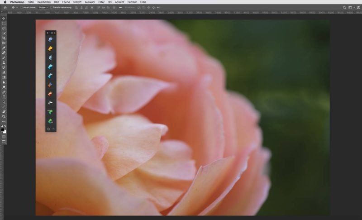Screen dimensions: 362x220
Task: Click the Home icon in options bar
Action: pyautogui.click(x=5, y=8)
